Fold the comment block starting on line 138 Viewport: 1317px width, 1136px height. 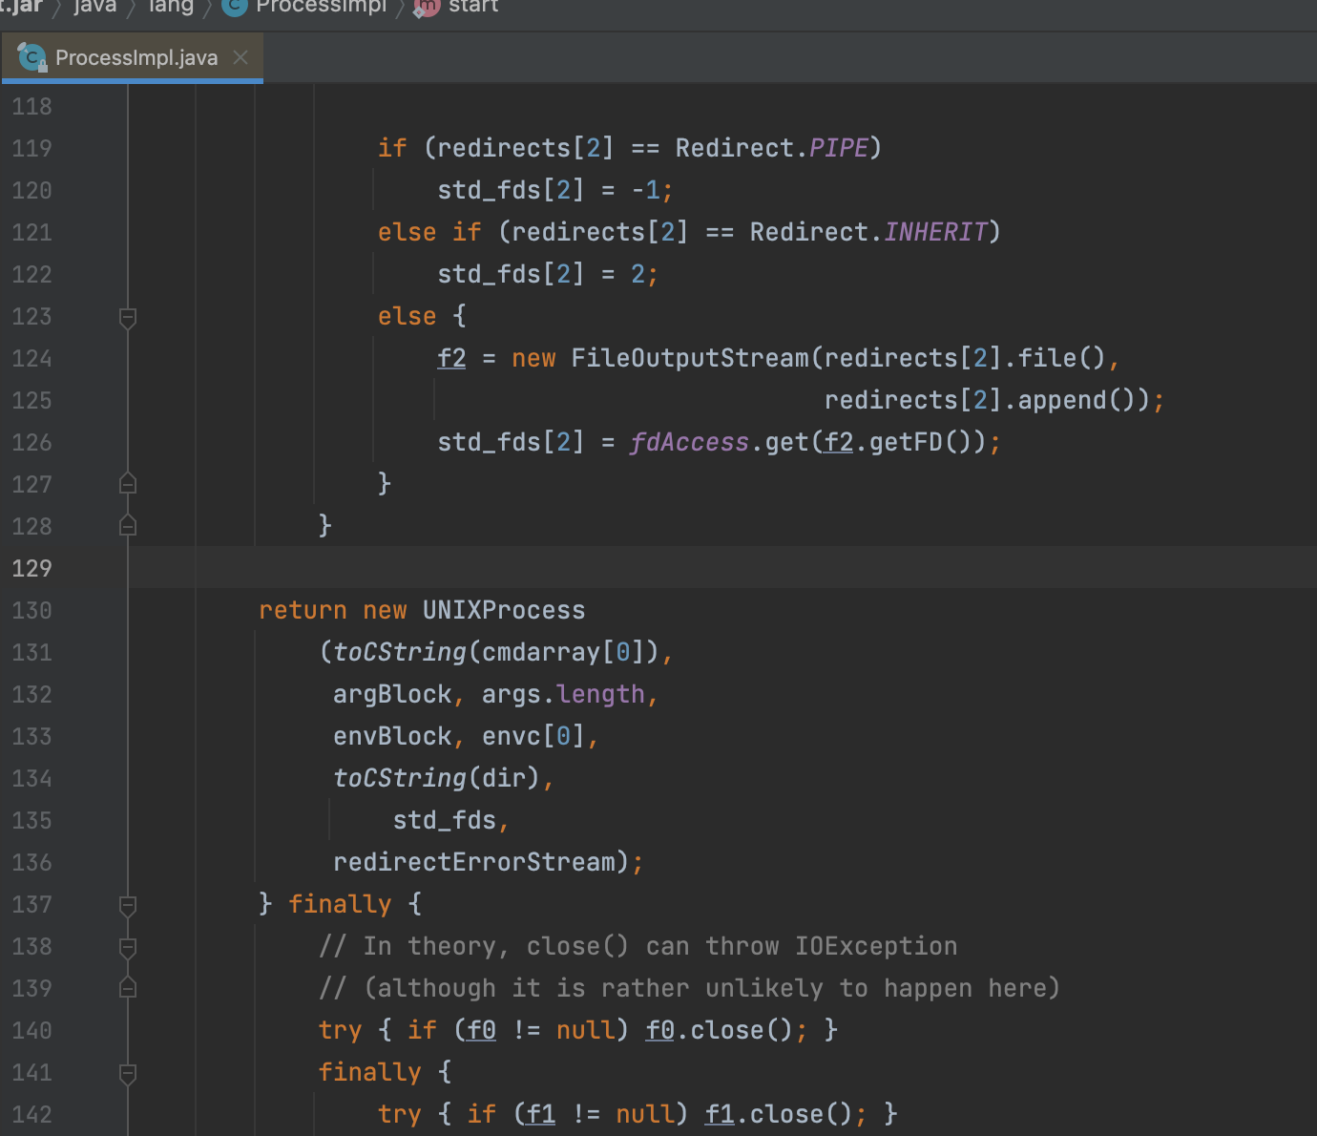tap(128, 947)
